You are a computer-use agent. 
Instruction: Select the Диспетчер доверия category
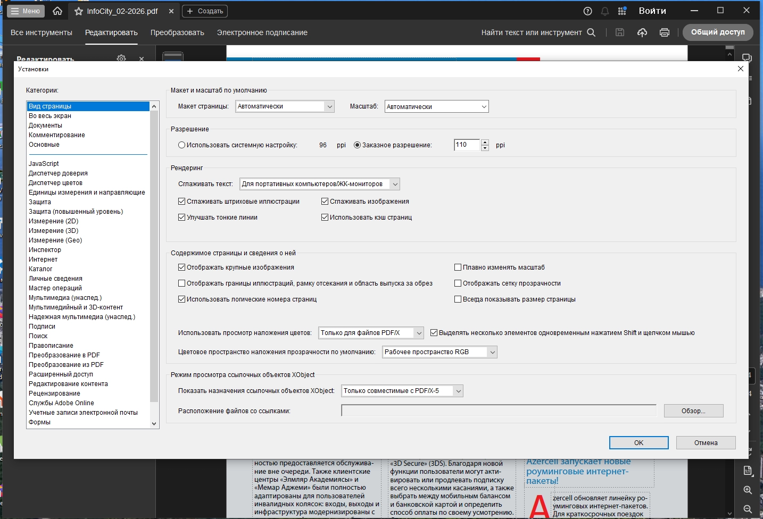88,173
